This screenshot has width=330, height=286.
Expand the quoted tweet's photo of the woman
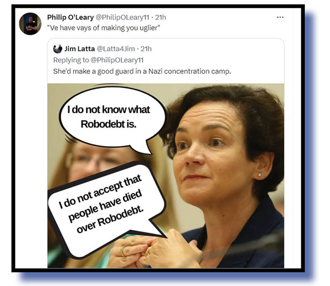[165, 176]
